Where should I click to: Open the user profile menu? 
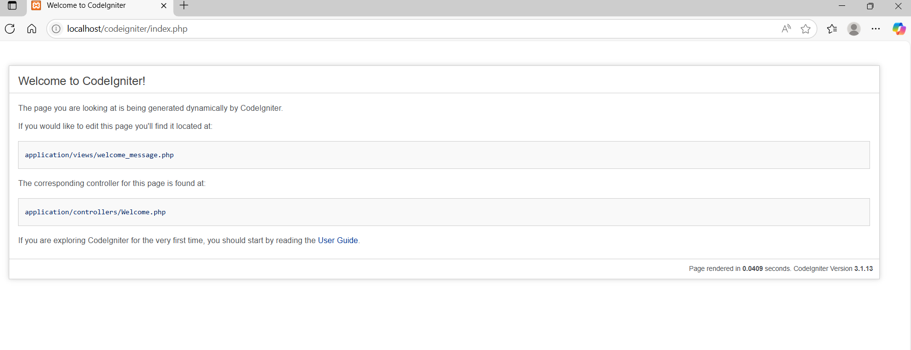click(x=853, y=29)
